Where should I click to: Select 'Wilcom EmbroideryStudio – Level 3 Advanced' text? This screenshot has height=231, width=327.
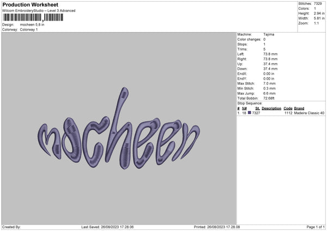[x=39, y=11]
